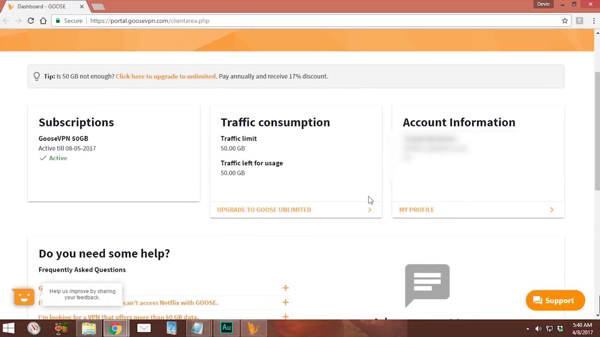Show hidden system tray icons

[x=528, y=329]
